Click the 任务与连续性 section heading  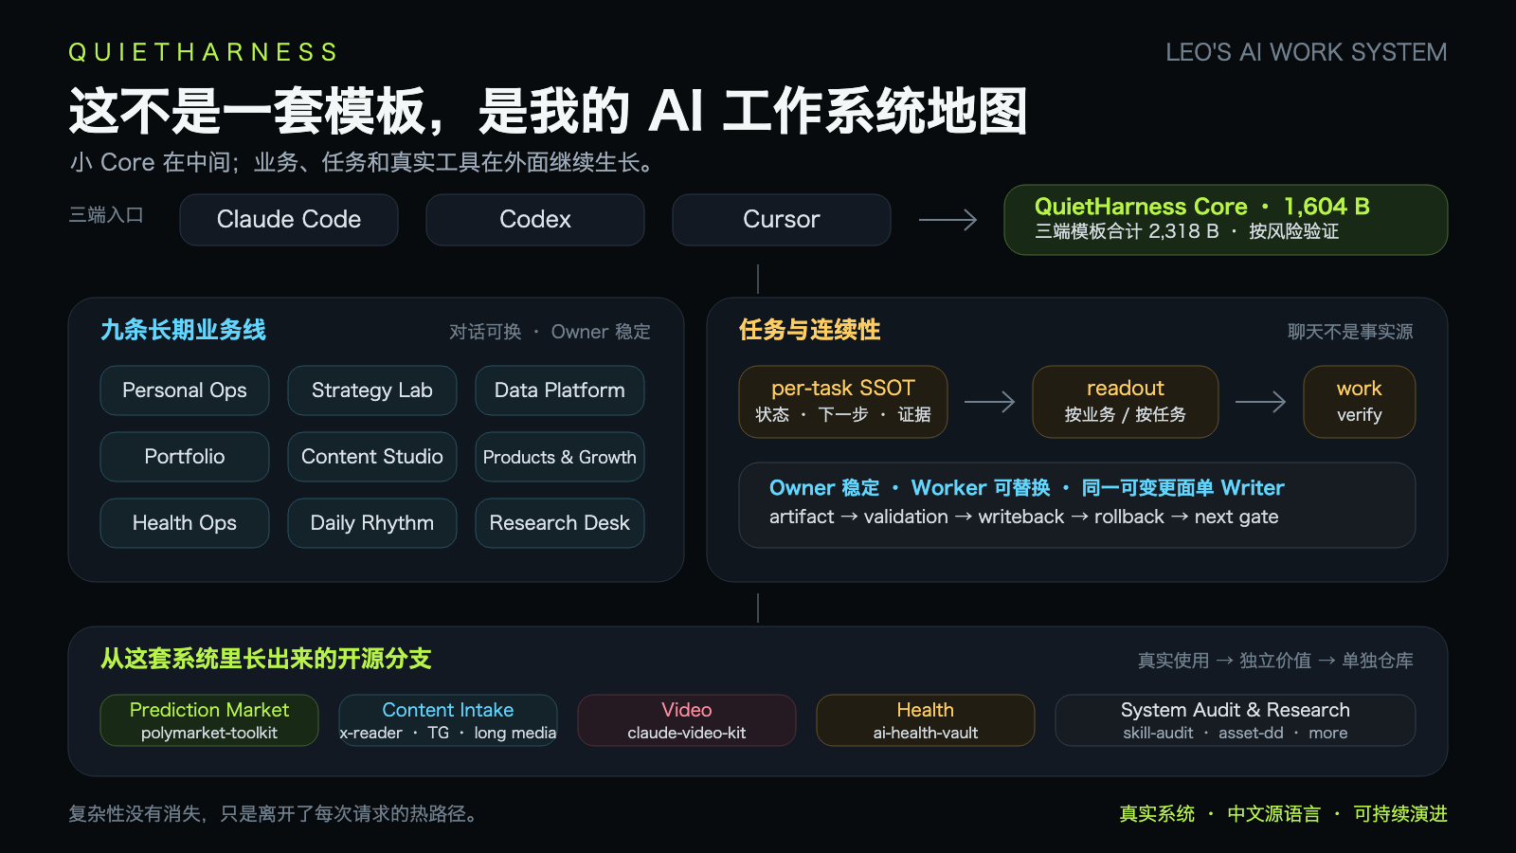[x=810, y=330]
